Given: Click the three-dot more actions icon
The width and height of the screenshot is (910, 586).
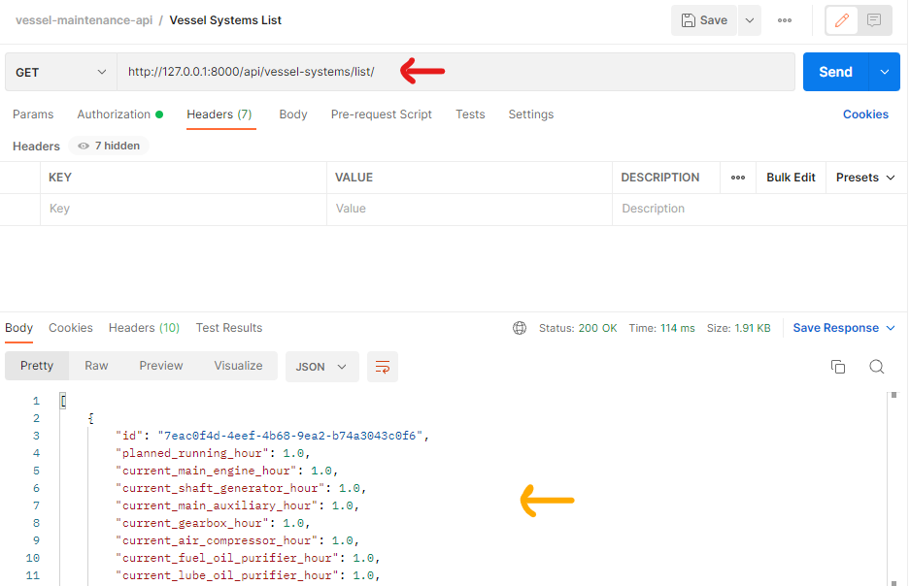Looking at the screenshot, I should click(784, 20).
